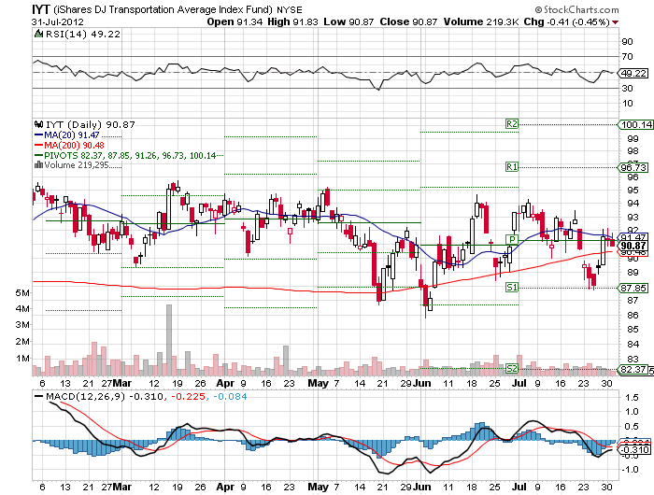
Task: Open the StockCharts.com watermark link
Action: tap(577, 9)
